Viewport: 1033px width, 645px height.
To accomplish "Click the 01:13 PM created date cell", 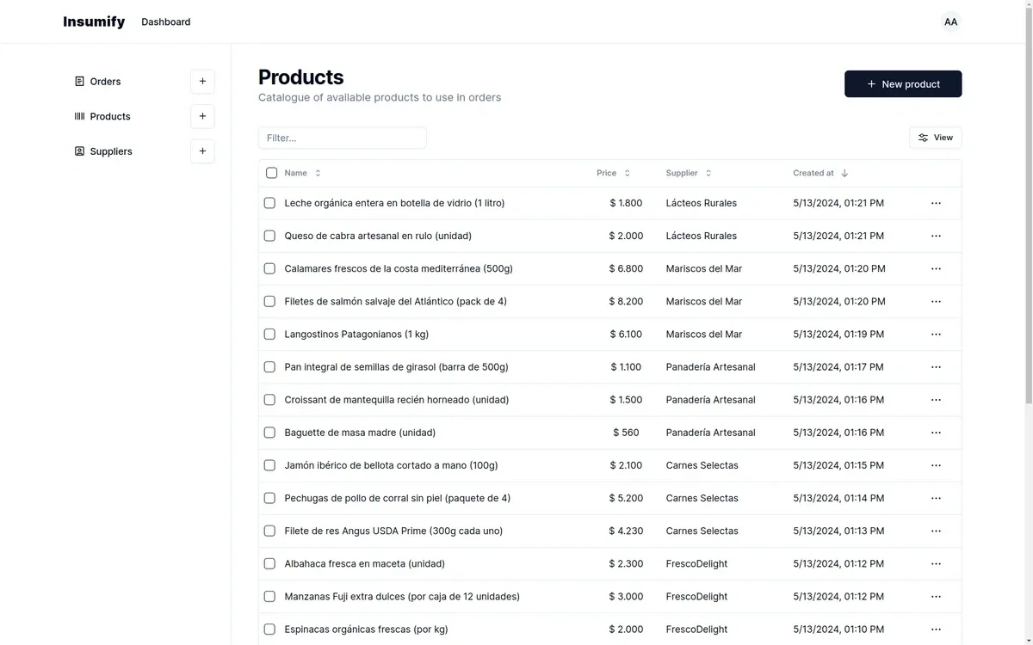I will [x=838, y=531].
